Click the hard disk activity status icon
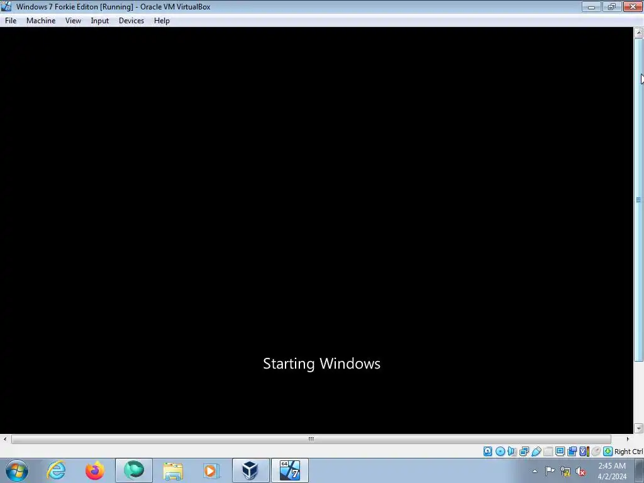The height and width of the screenshot is (483, 644). 487,452
